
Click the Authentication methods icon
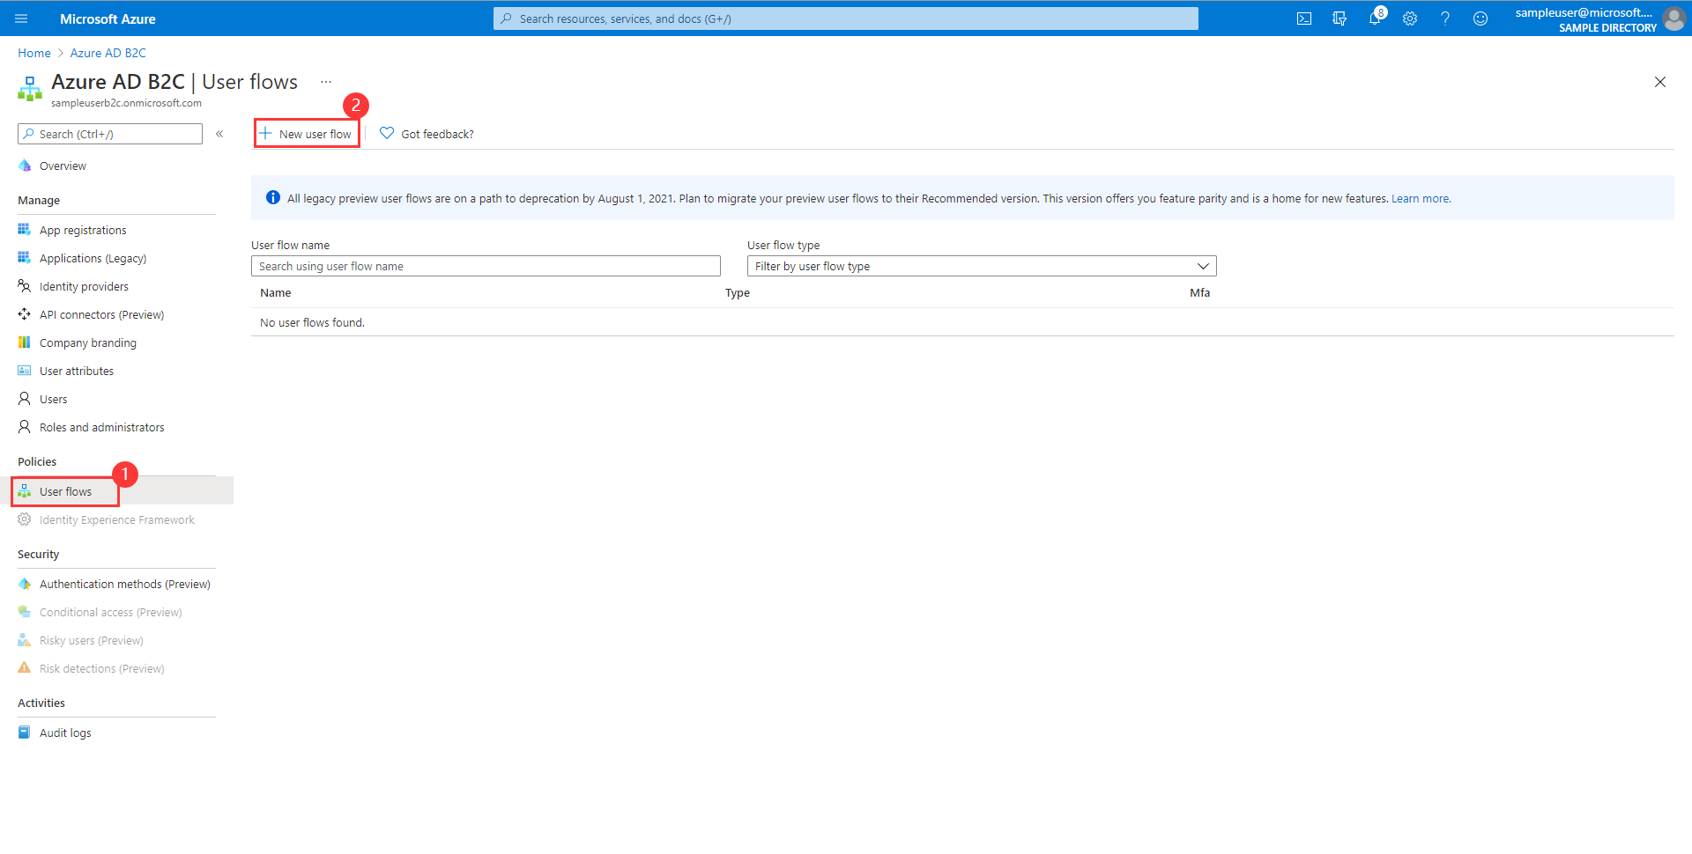pyautogui.click(x=25, y=584)
